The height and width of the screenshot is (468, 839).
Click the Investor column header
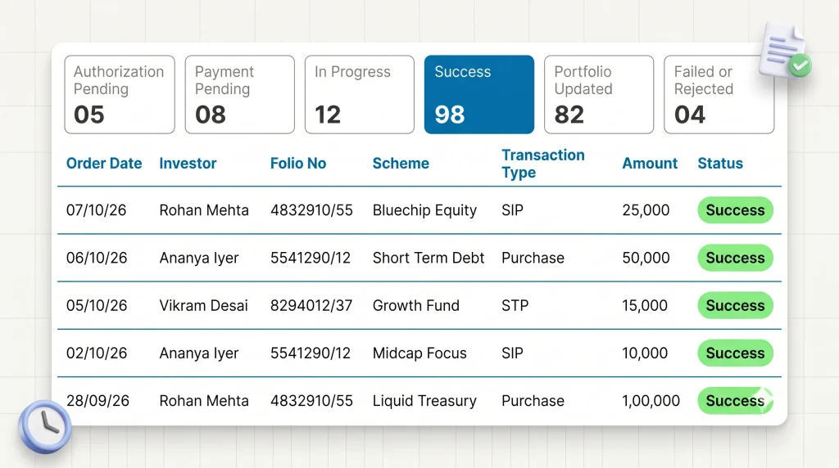point(188,164)
